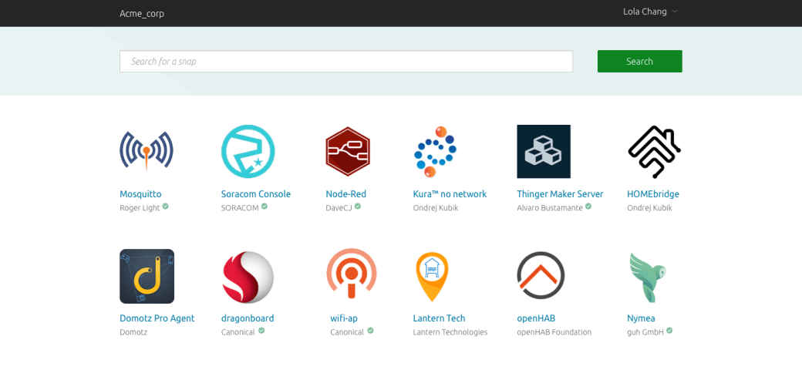Open the Soracom Console title link

256,194
